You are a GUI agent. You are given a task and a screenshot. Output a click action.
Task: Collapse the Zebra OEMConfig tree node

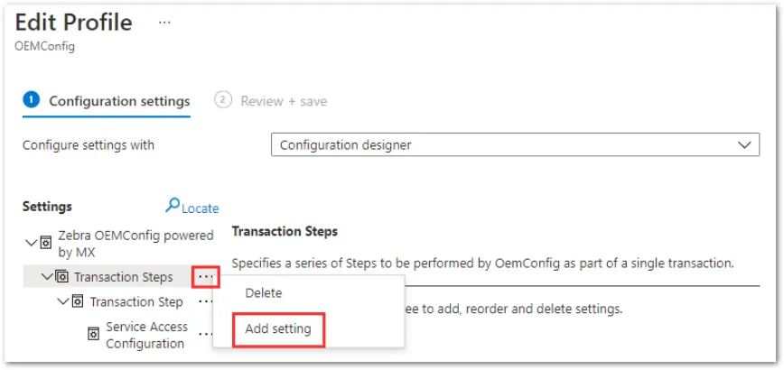tap(31, 244)
